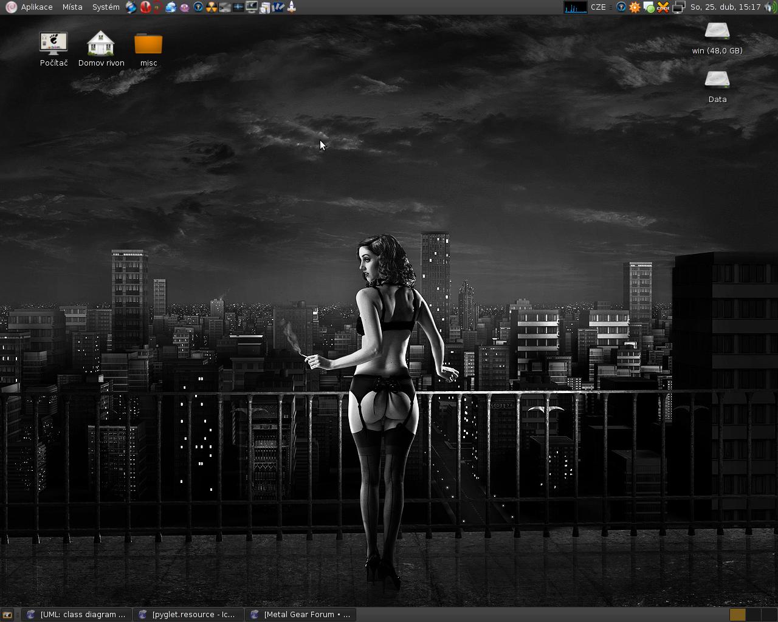Open the Systém menu
The height and width of the screenshot is (622, 778).
click(106, 7)
